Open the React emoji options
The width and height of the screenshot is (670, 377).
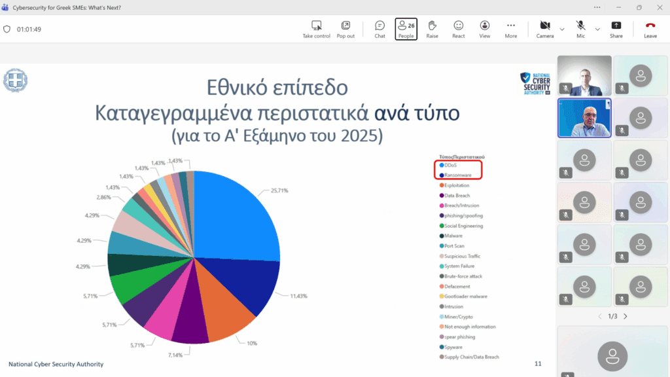click(x=459, y=26)
